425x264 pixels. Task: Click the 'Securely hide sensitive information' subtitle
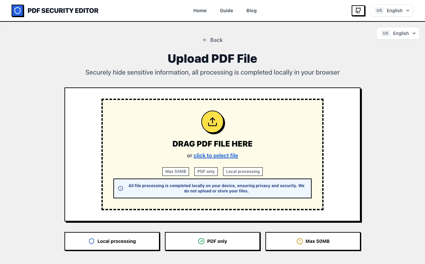tap(212, 72)
